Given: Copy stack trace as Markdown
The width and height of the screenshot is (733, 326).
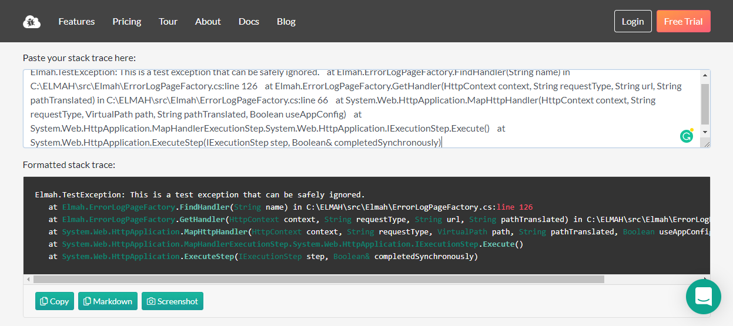Looking at the screenshot, I should tap(108, 301).
